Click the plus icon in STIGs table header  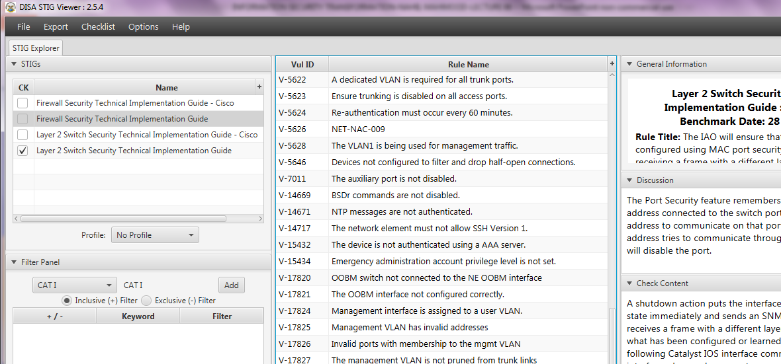259,87
